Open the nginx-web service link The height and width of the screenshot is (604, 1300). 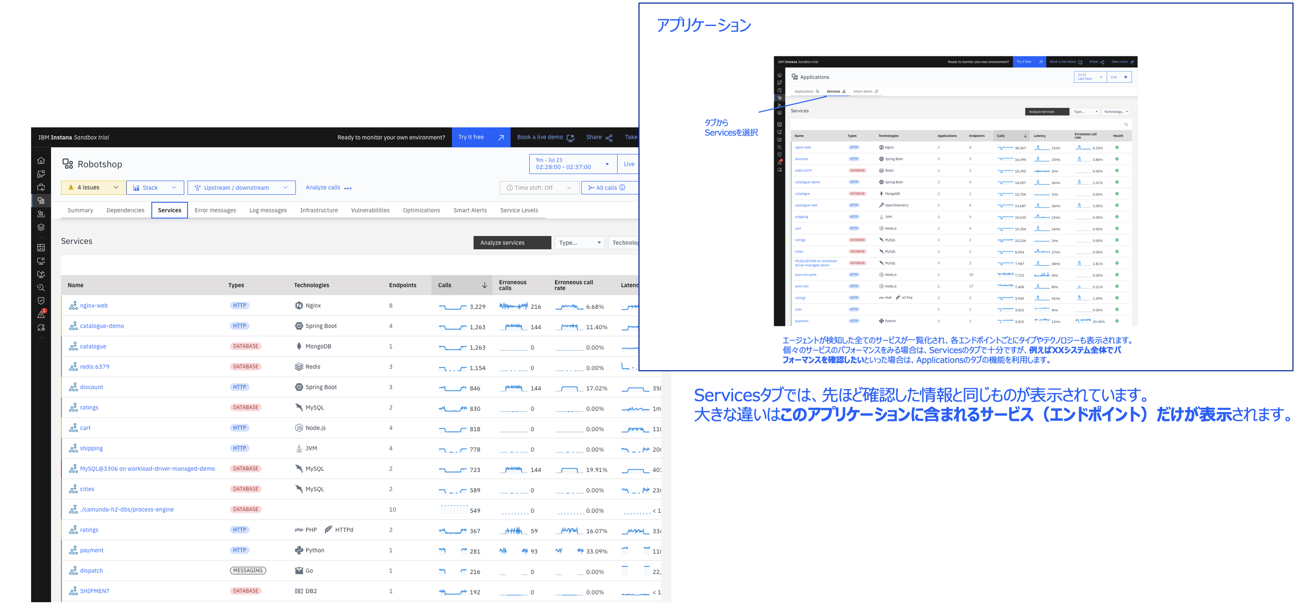tap(94, 306)
